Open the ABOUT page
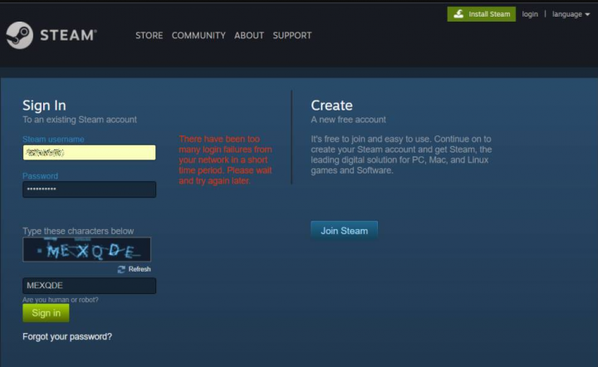 pyautogui.click(x=249, y=36)
